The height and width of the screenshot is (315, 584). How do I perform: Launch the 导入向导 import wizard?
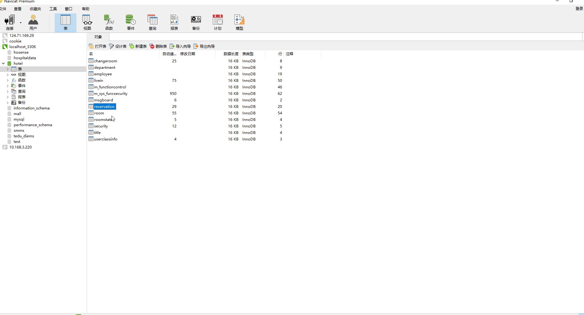[180, 46]
